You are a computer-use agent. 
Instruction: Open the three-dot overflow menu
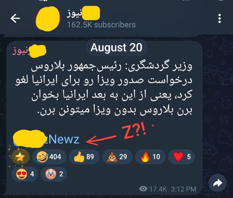(x=220, y=19)
